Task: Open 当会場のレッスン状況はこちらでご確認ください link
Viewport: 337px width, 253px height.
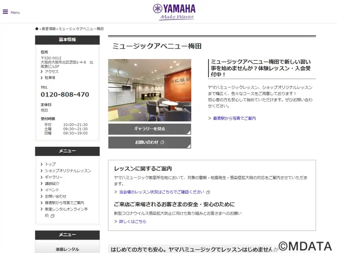Action: [x=162, y=192]
